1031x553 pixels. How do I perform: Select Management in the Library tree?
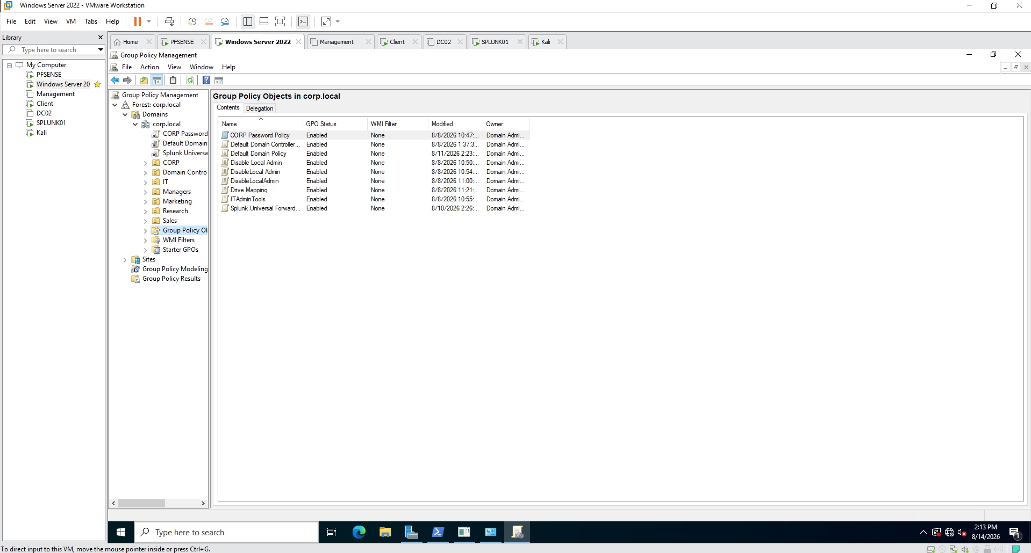(x=55, y=94)
